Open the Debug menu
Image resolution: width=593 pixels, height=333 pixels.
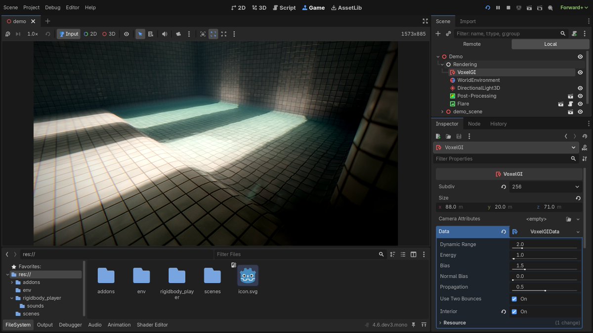(52, 7)
